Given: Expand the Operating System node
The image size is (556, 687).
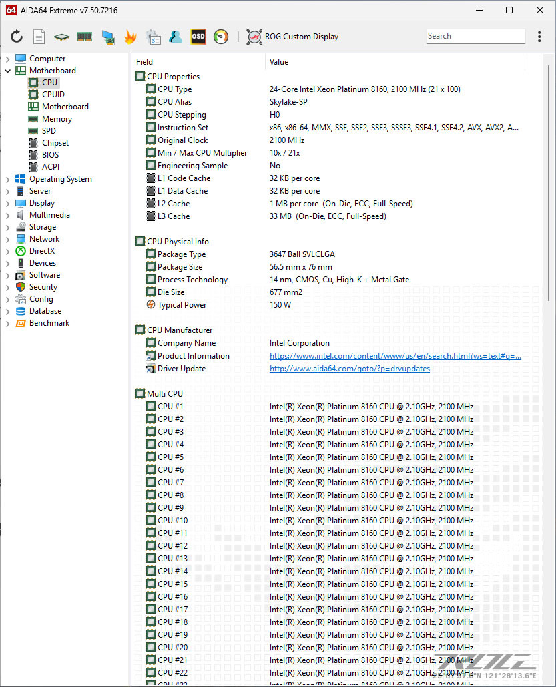Looking at the screenshot, I should (7, 179).
